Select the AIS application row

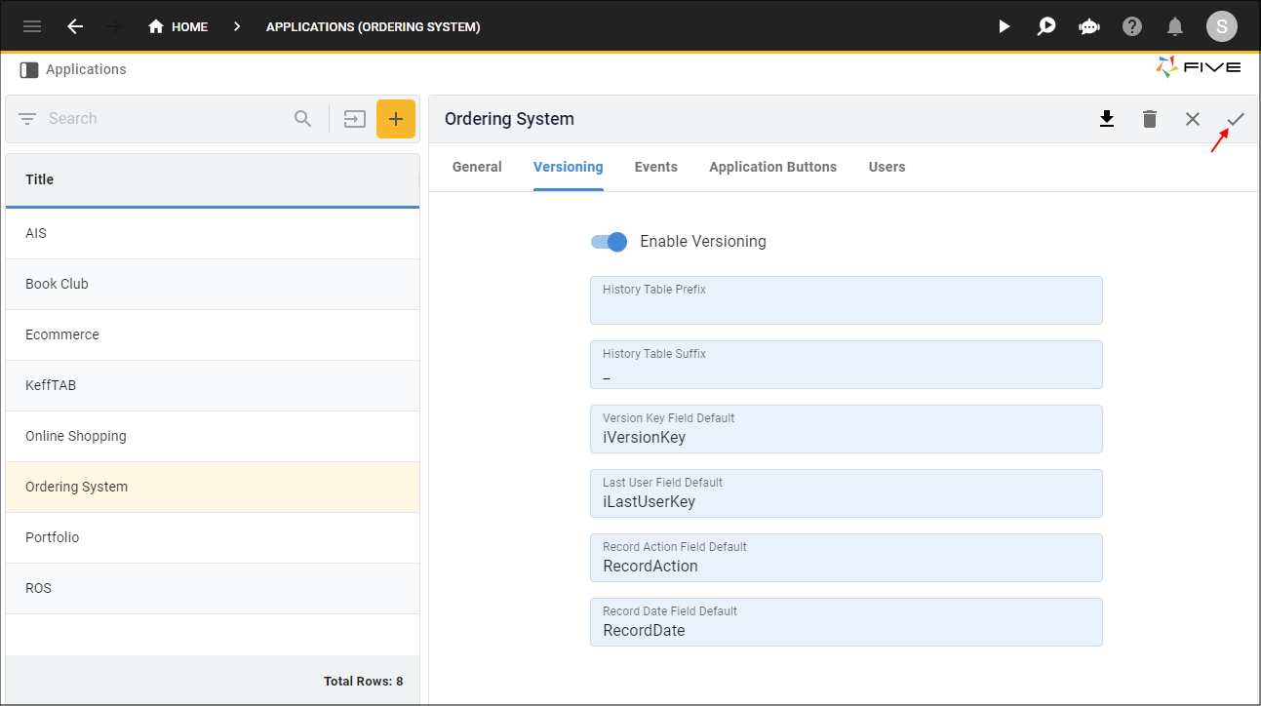click(213, 233)
